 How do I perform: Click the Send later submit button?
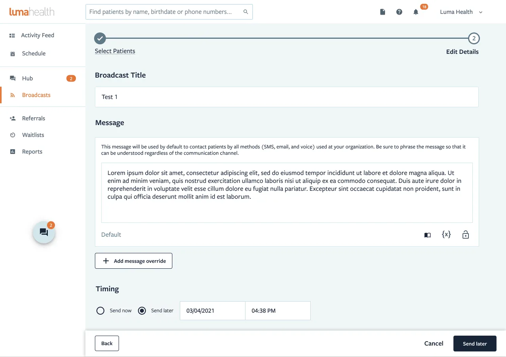(475, 344)
